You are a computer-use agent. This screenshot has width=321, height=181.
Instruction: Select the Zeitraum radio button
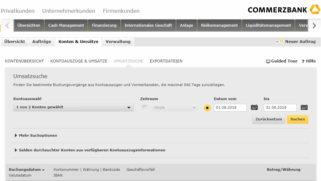(145, 108)
